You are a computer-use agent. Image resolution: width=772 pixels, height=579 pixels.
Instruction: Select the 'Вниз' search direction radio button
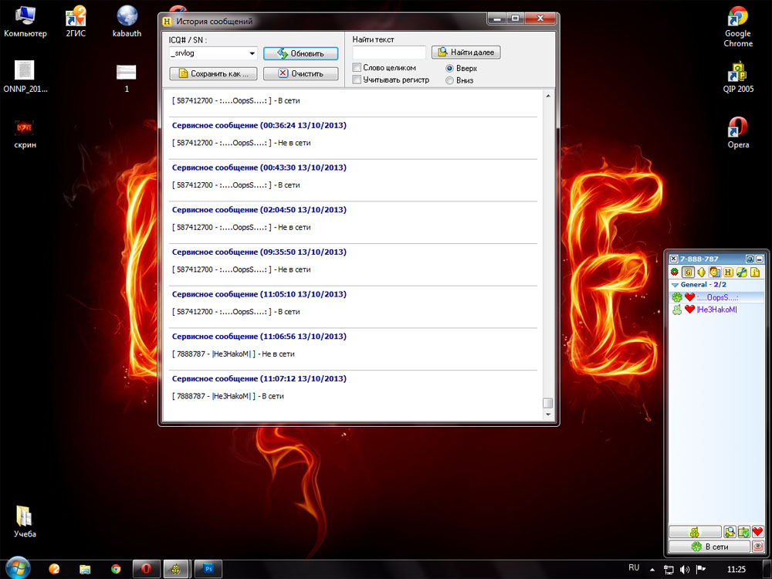[x=450, y=80]
